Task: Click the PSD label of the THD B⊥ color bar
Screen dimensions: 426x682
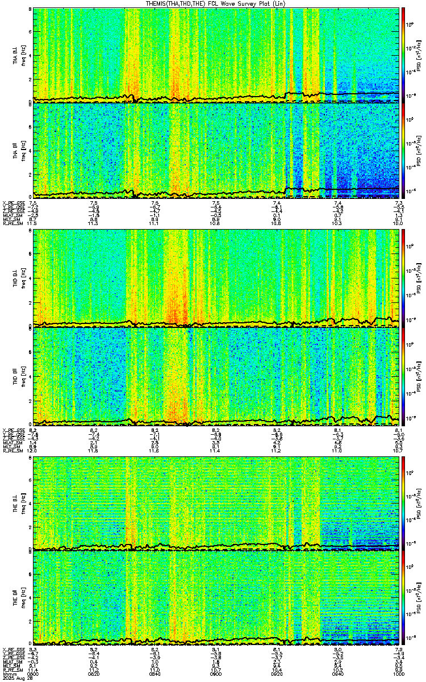Action: click(x=420, y=279)
